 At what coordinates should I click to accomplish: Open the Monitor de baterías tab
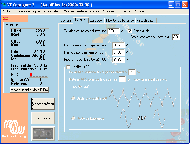pos(120,20)
